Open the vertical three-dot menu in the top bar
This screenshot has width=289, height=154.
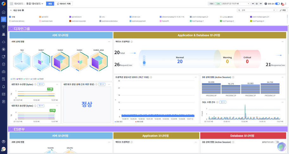286,4
